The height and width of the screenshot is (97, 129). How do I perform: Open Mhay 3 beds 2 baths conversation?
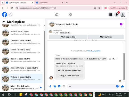[x=22, y=87]
